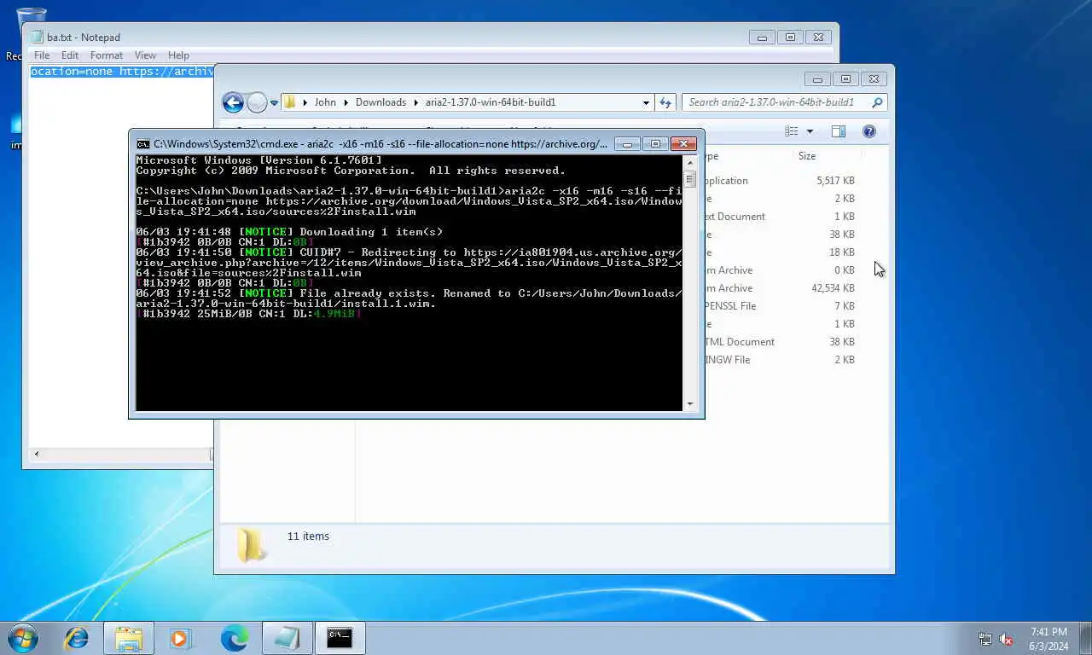Image resolution: width=1092 pixels, height=655 pixels.
Task: Open Explorer Help question mark button
Action: pyautogui.click(x=869, y=131)
